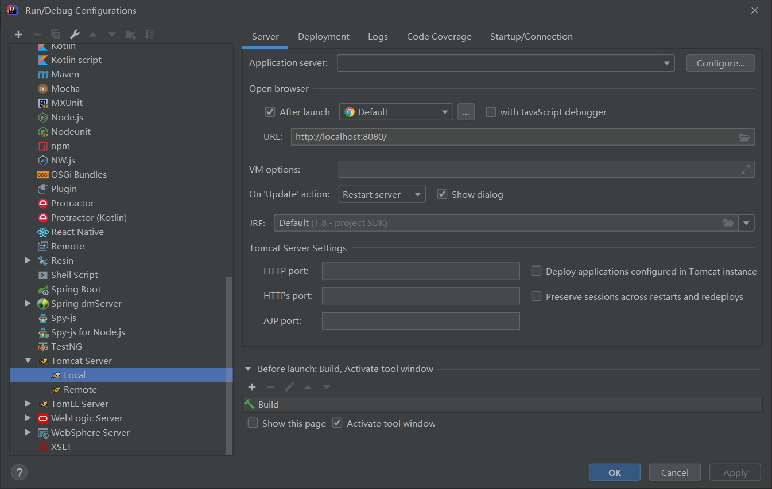Viewport: 772px width, 489px height.
Task: Click the Remove Configuration minus icon
Action: coord(37,34)
